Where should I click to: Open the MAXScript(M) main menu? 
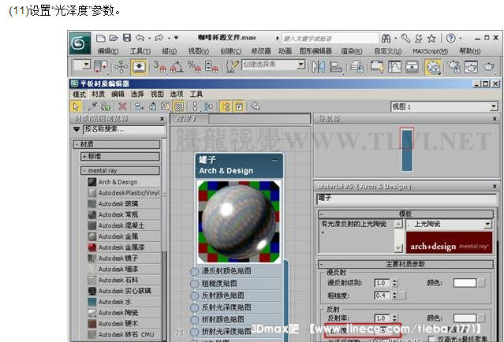pyautogui.click(x=431, y=51)
